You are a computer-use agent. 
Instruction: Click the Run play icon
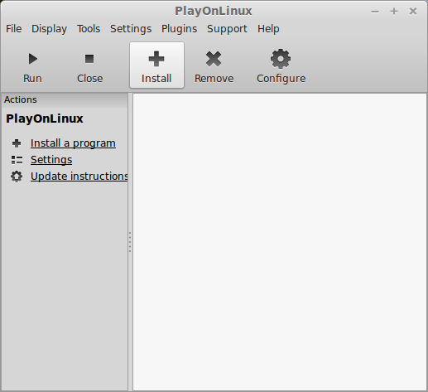point(33,59)
